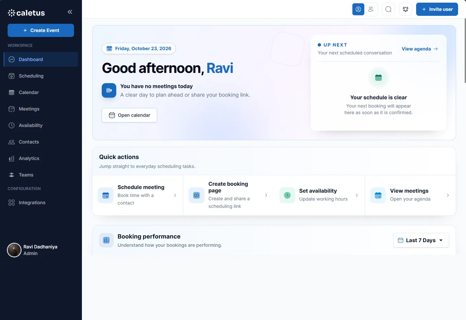Click the blue video camera icon

(x=109, y=90)
